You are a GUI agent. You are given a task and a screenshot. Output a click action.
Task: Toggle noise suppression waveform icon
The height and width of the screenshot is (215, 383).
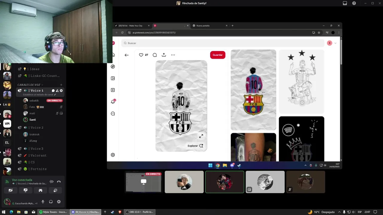51,182
